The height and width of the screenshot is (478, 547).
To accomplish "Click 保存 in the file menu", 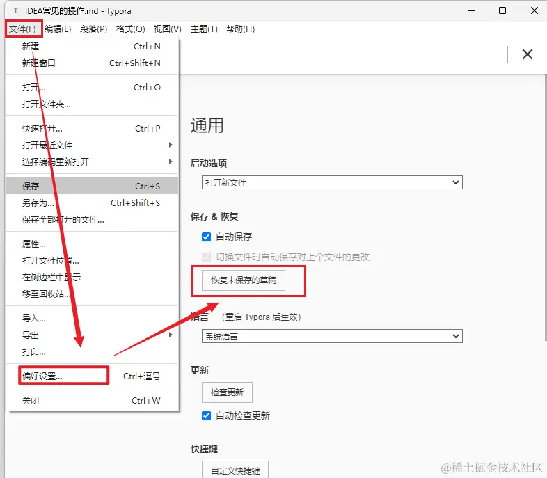I will click(x=92, y=186).
